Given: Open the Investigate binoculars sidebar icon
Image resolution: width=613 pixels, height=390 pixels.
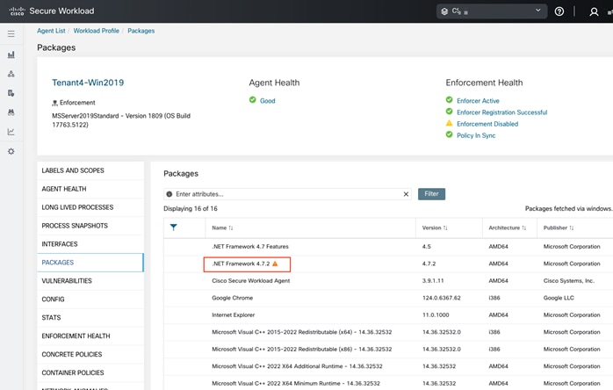Looking at the screenshot, I should coord(11,112).
